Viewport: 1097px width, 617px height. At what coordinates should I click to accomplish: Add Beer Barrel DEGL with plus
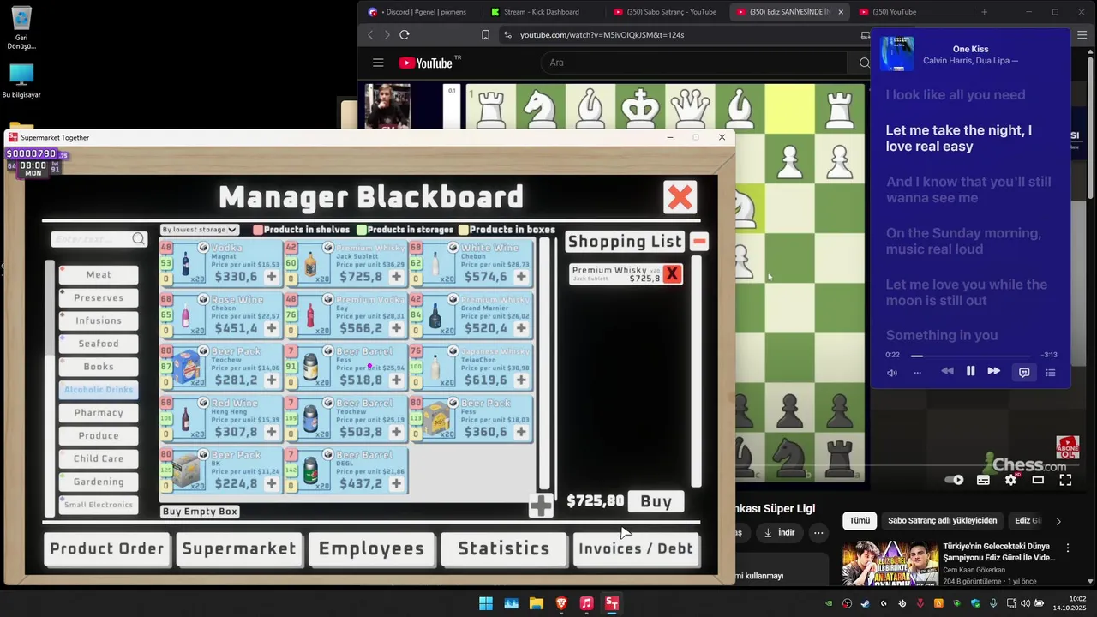point(396,484)
